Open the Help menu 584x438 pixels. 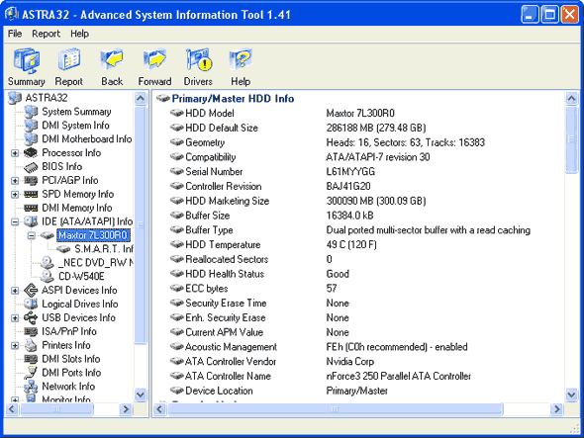point(80,34)
